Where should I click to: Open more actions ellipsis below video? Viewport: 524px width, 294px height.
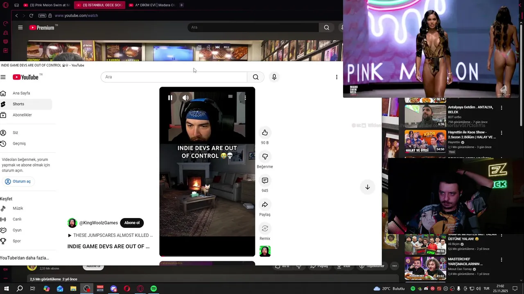point(394,266)
